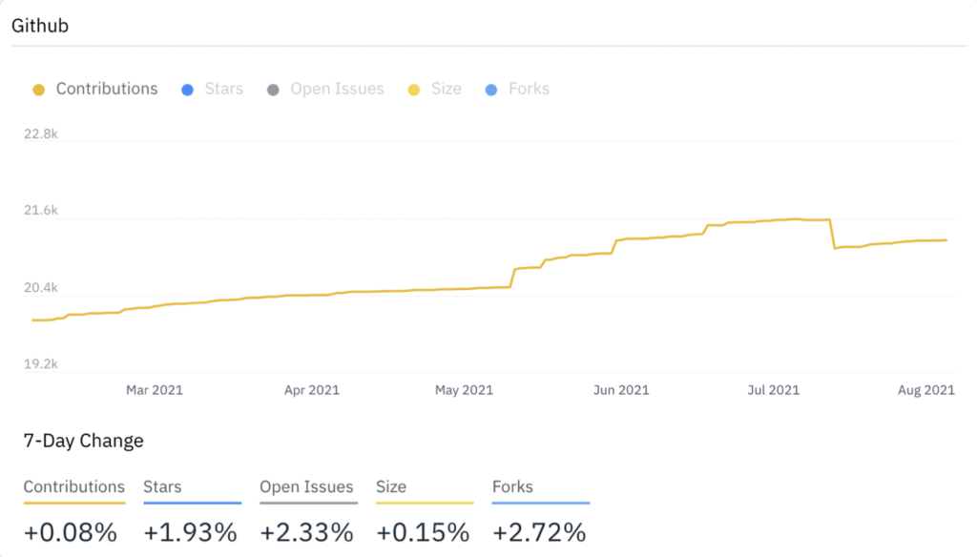Click the sharp mid-July drop on the chart line
Image resolution: width=977 pixels, height=557 pixels.
[832, 234]
